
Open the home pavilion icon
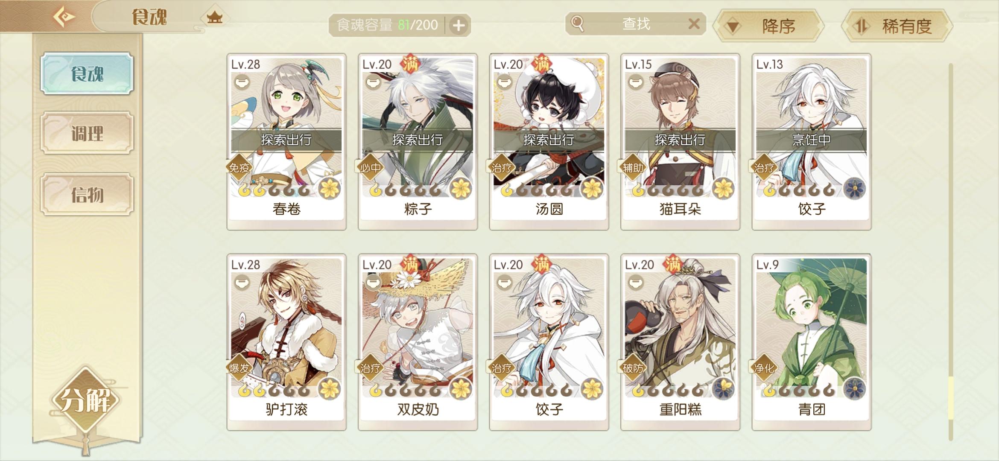(x=214, y=17)
